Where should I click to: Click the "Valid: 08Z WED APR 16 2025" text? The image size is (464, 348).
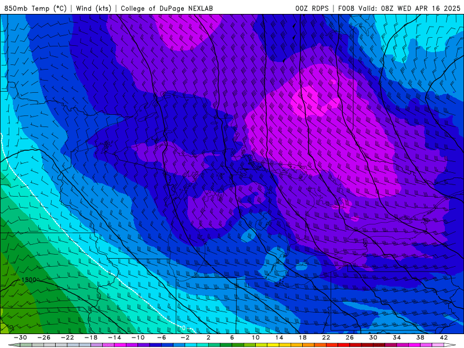click(x=409, y=9)
